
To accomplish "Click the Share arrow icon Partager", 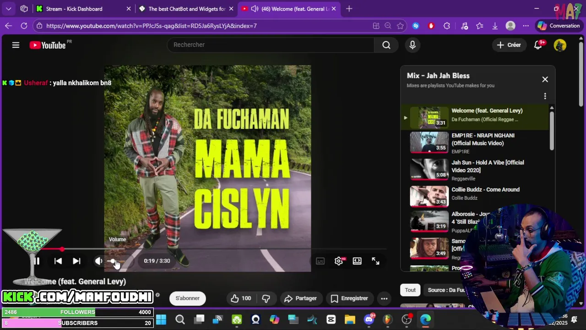I will pos(288,298).
